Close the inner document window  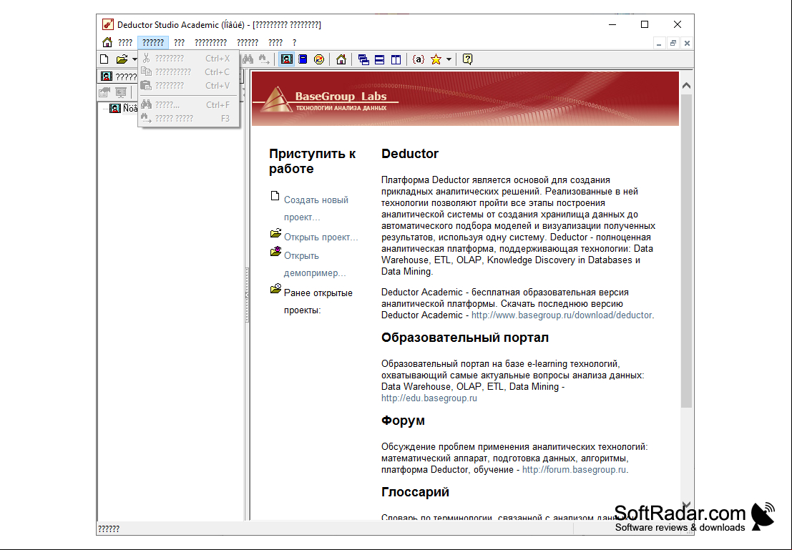click(x=687, y=44)
